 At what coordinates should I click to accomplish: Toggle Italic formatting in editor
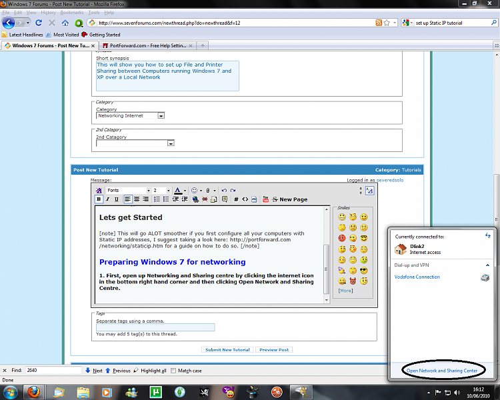coord(108,199)
